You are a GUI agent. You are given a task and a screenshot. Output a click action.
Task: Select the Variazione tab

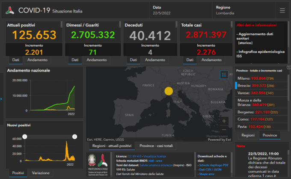[x=41, y=173]
